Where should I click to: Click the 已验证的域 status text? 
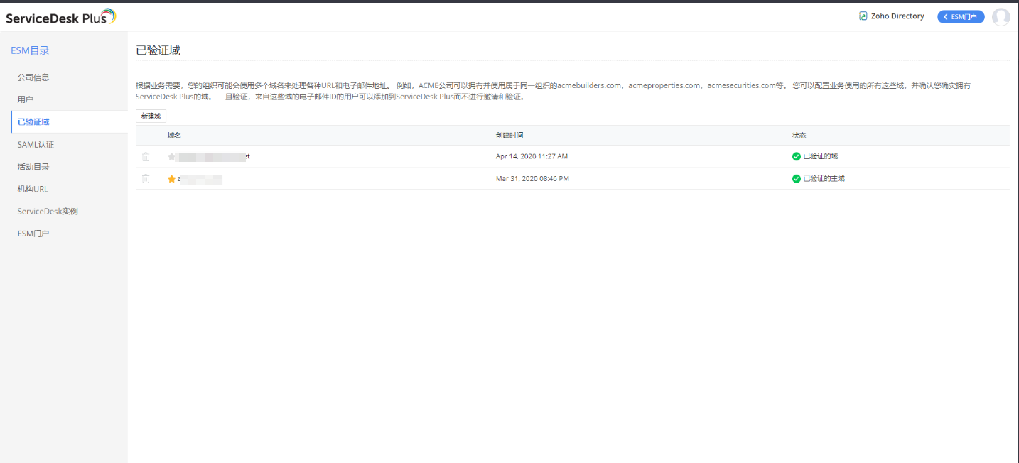pyautogui.click(x=820, y=156)
